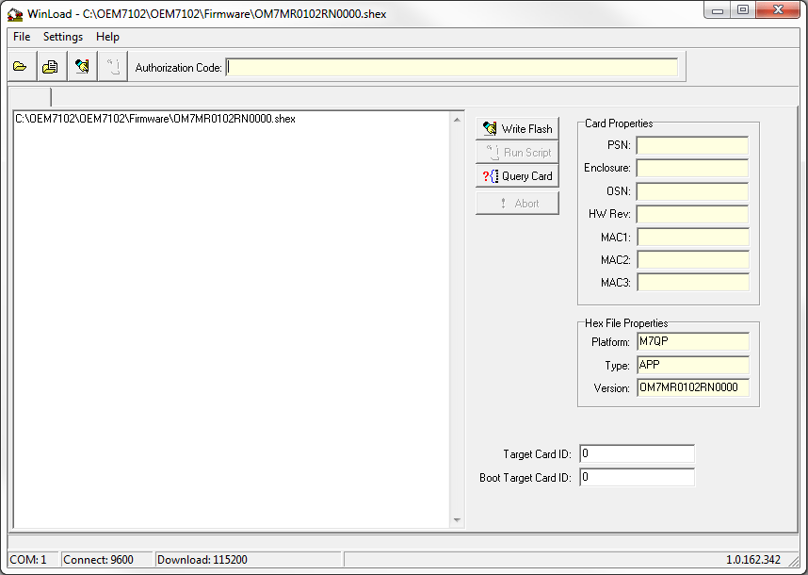The height and width of the screenshot is (575, 808).
Task: Click the log scrollbar up arrow
Action: (x=457, y=120)
